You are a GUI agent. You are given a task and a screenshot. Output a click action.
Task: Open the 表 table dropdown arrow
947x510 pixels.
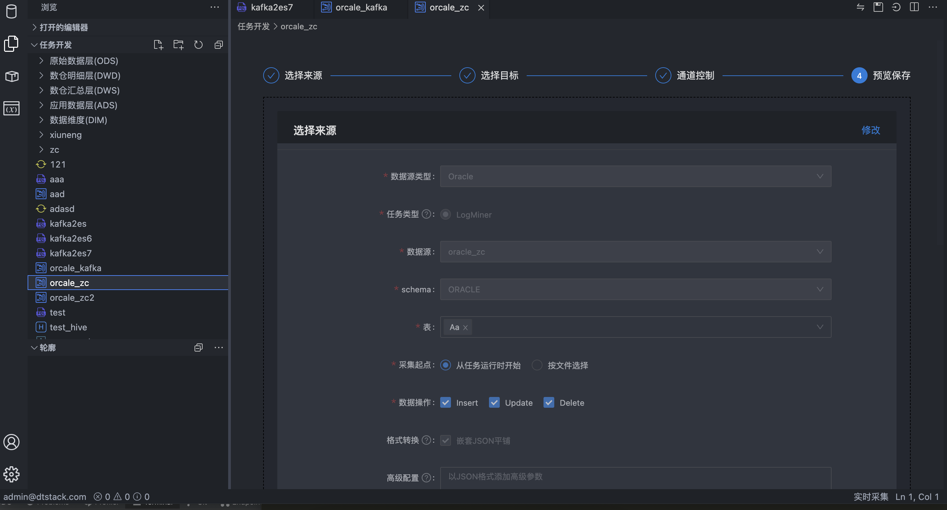coord(820,327)
